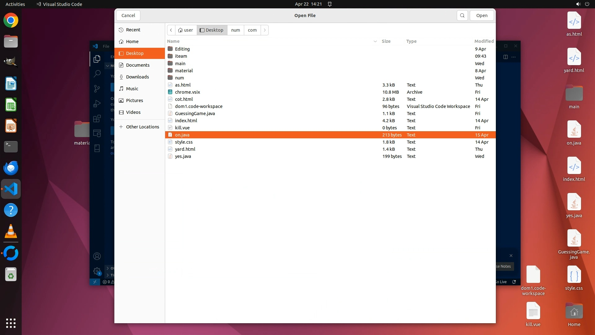Switch to the num path segment

click(236, 30)
